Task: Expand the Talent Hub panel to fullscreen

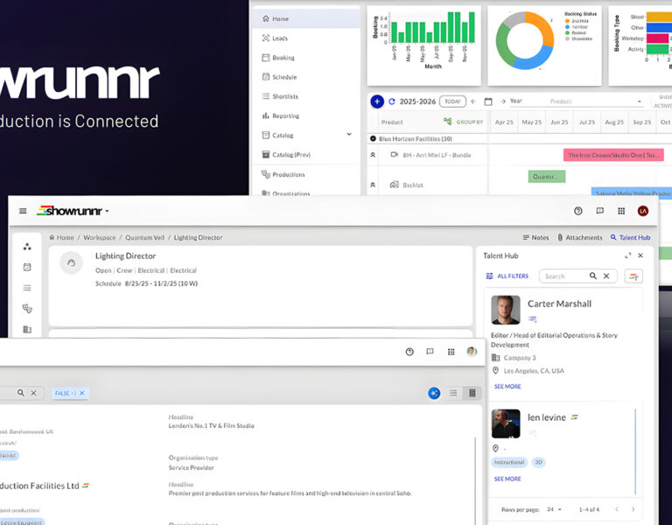Action: click(x=628, y=255)
